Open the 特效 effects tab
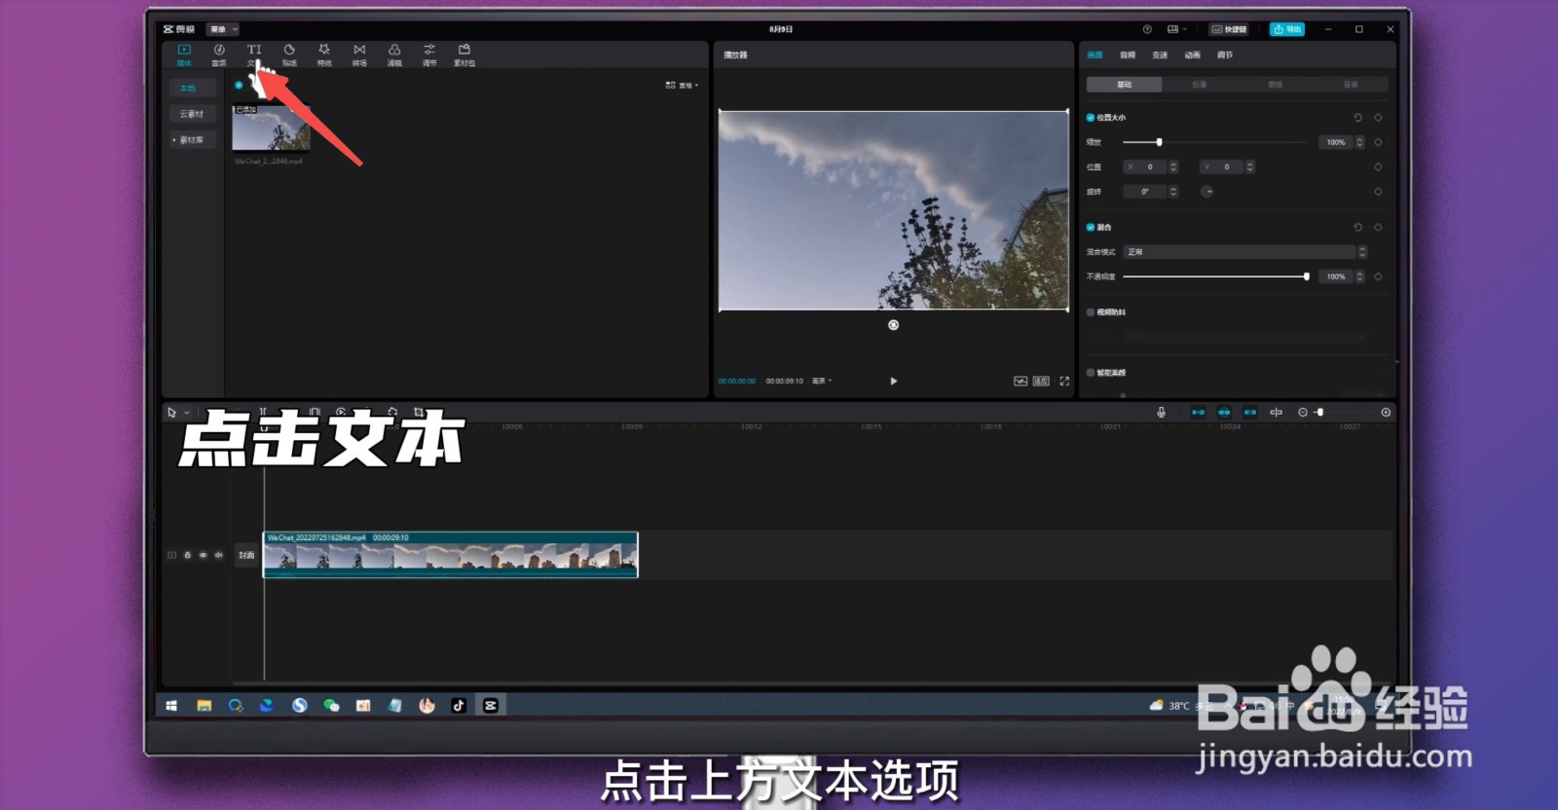 (x=324, y=55)
